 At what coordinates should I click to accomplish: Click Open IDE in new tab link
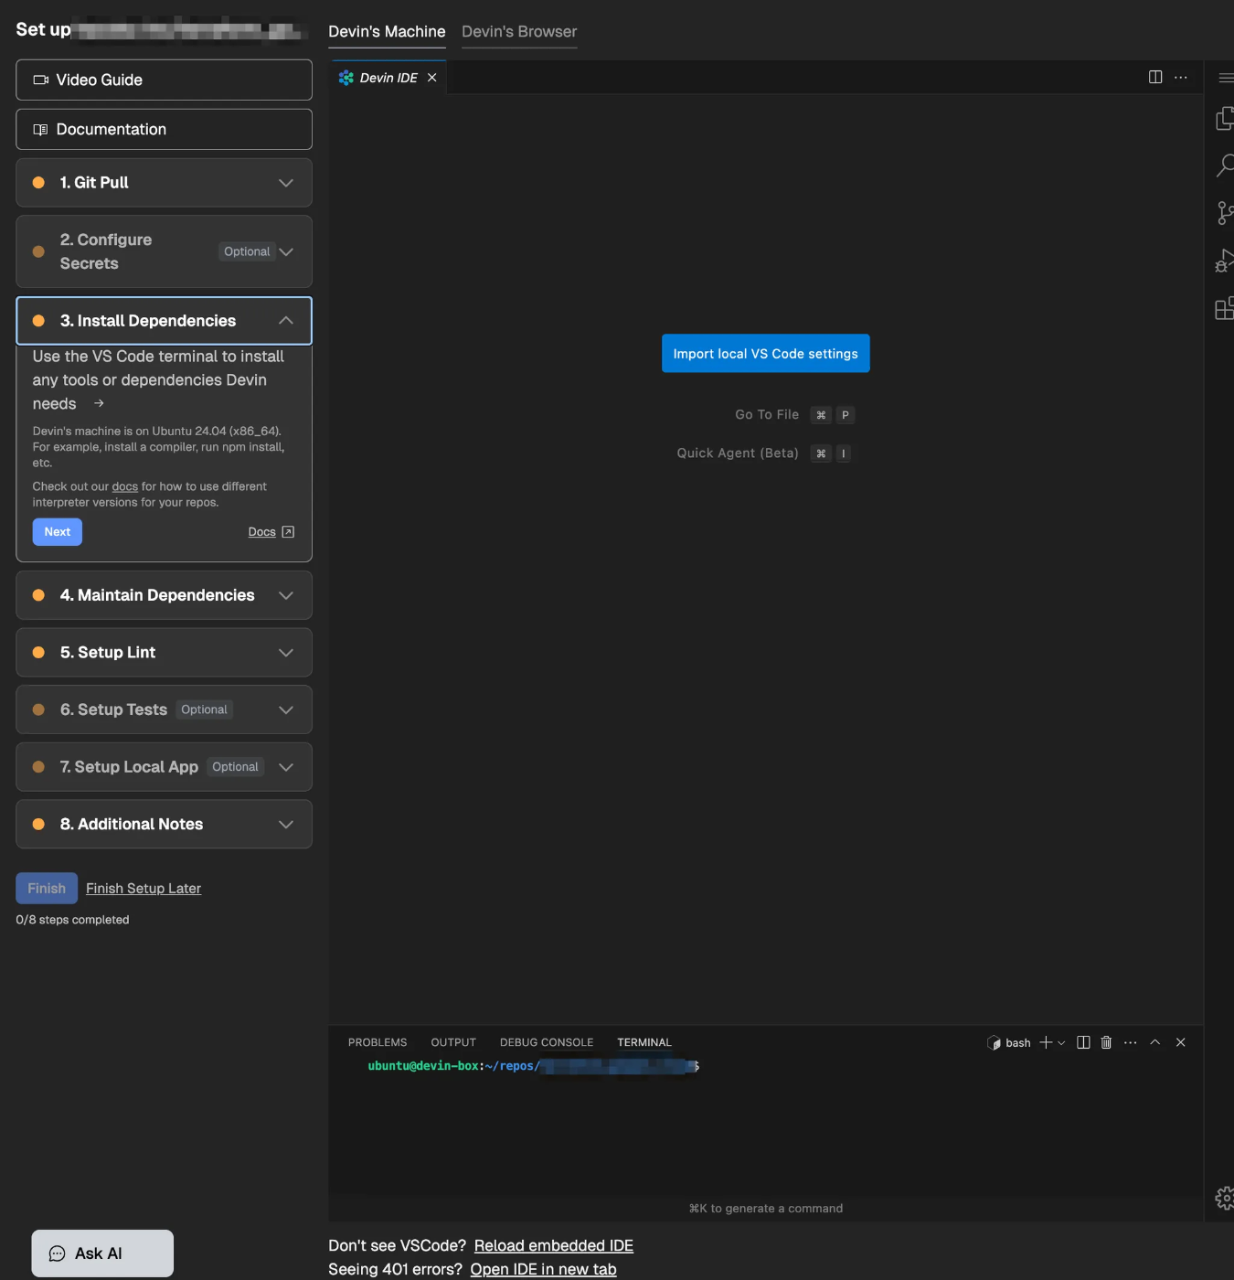coord(543,1269)
